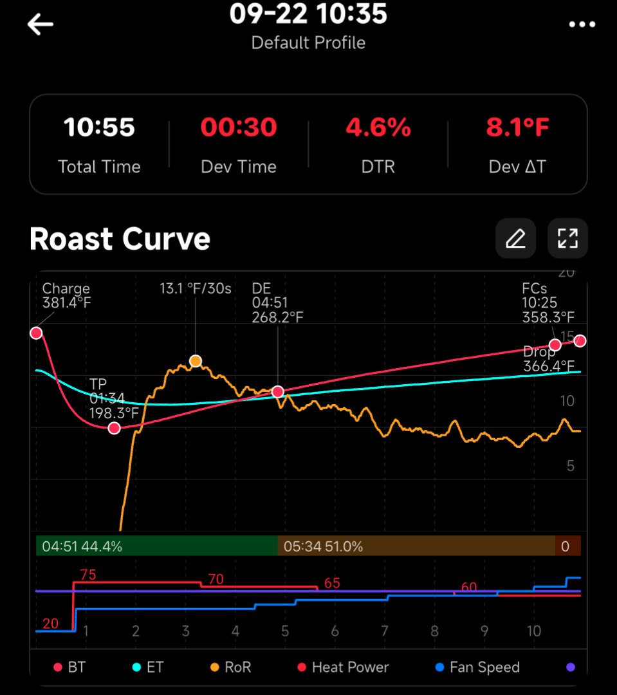Image resolution: width=617 pixels, height=695 pixels.
Task: Tap the 00:30 Dev Time value
Action: [x=239, y=127]
